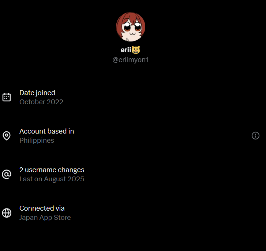The image size is (266, 251).
Task: Select the Date joined label
Action: [37, 93]
